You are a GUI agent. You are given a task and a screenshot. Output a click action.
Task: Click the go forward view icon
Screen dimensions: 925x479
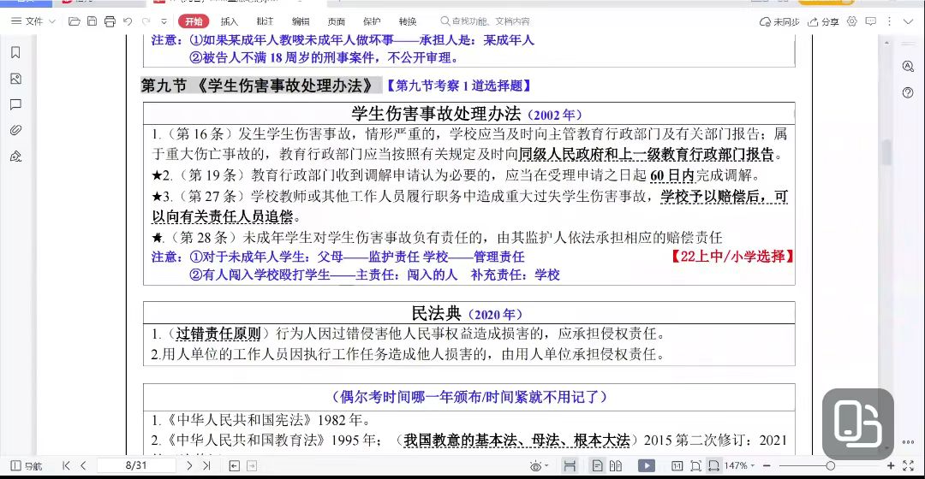(252, 466)
